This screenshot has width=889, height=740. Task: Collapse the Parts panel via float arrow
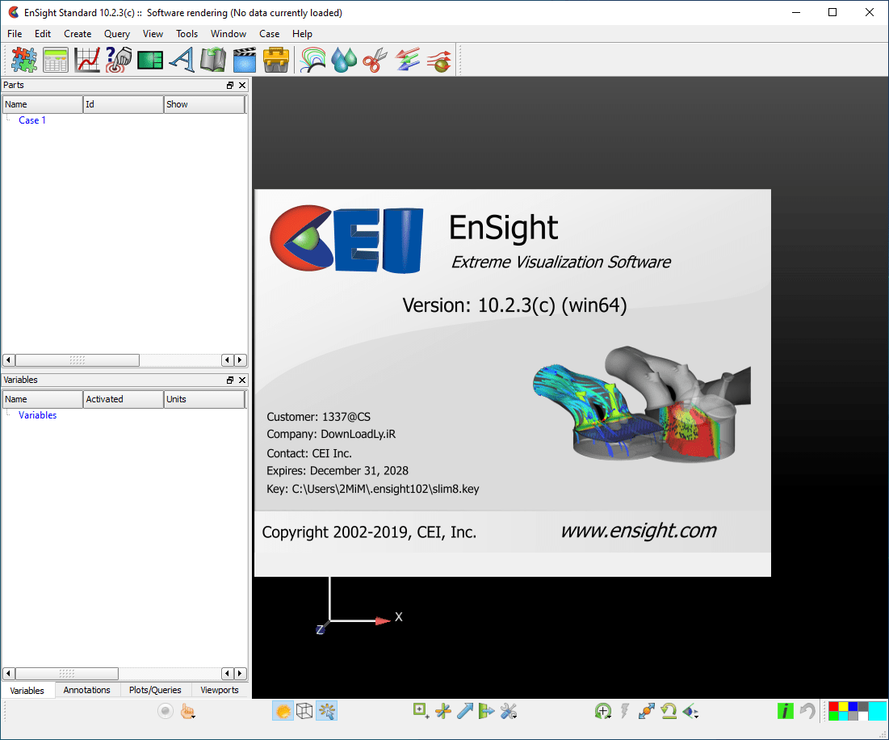229,85
